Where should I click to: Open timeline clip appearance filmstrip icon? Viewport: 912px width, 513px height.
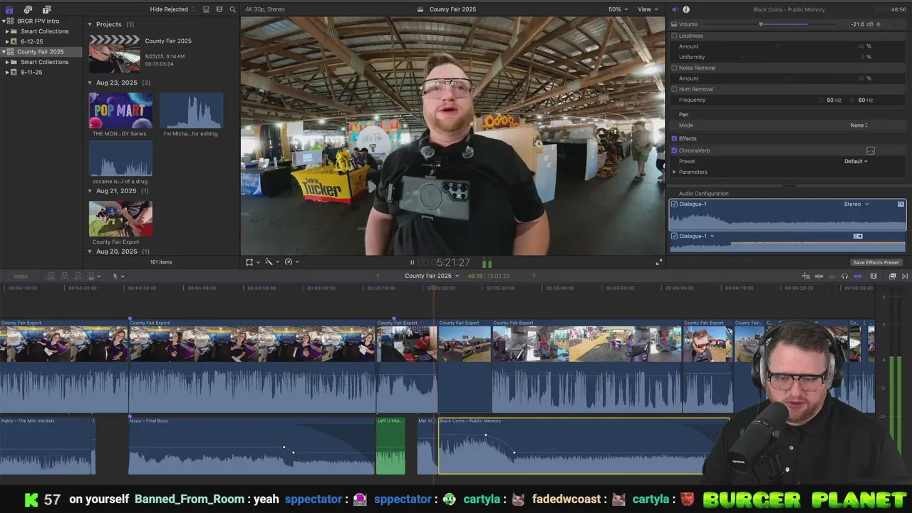coord(874,276)
